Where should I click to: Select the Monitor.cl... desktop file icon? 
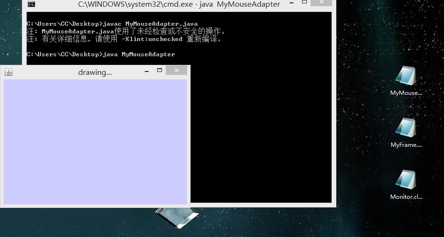pyautogui.click(x=406, y=185)
